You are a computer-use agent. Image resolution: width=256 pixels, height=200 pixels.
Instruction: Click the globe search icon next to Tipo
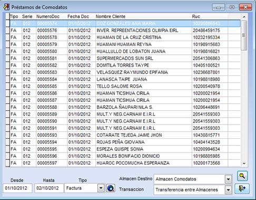[x=111, y=188]
